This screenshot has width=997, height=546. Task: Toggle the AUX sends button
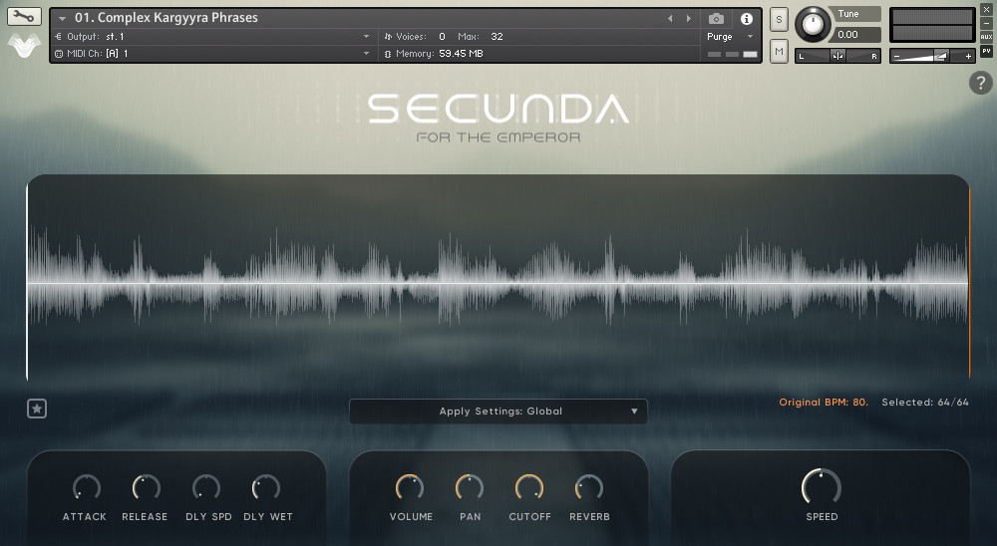tap(986, 37)
